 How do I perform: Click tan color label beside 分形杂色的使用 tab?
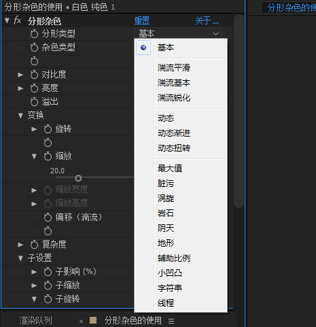click(x=93, y=320)
